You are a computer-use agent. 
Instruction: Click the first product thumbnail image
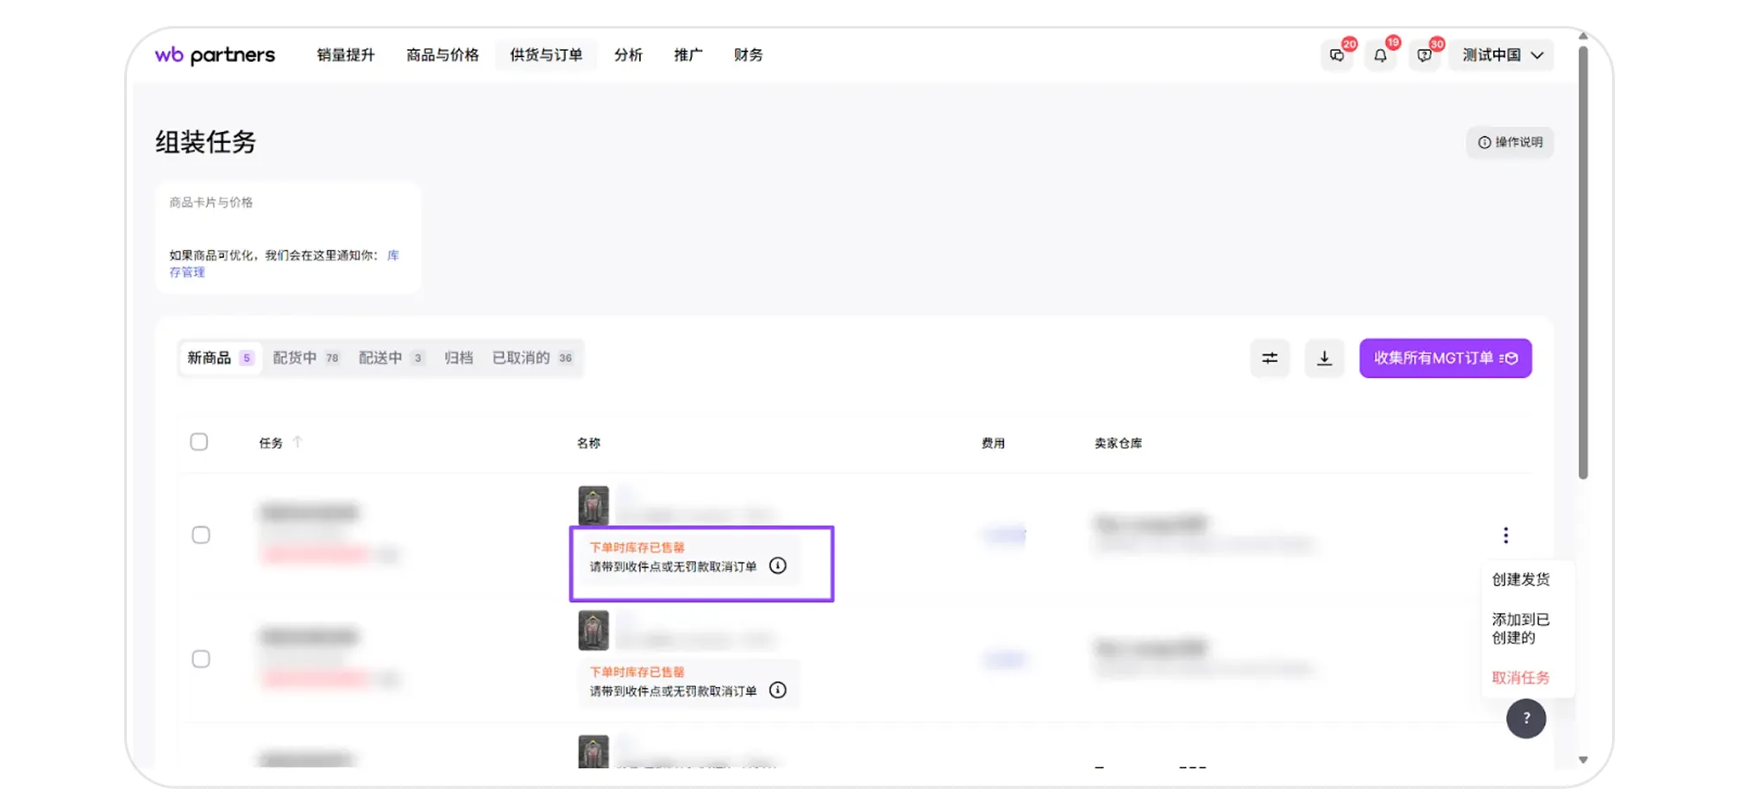point(593,505)
